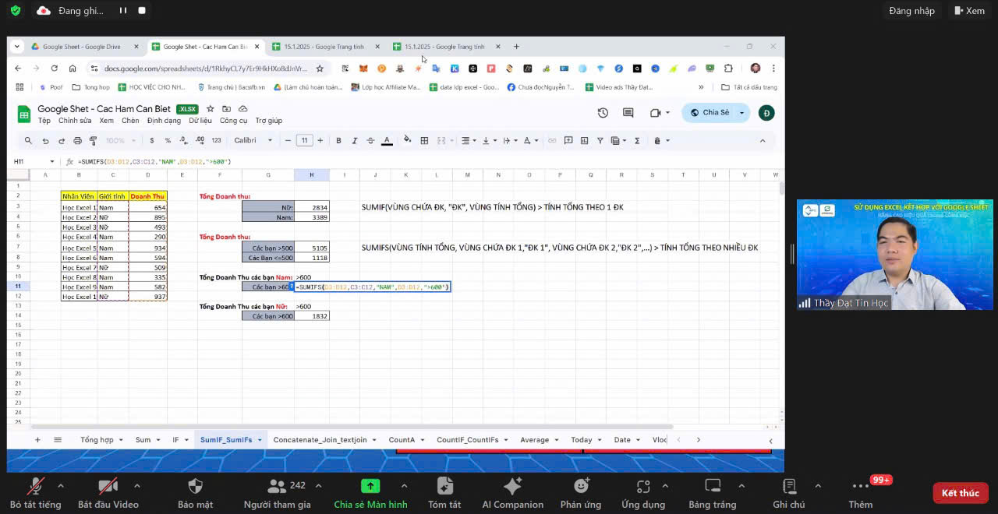998x514 pixels.
Task: Redo the action in Sheets toolbar
Action: pyautogui.click(x=61, y=141)
